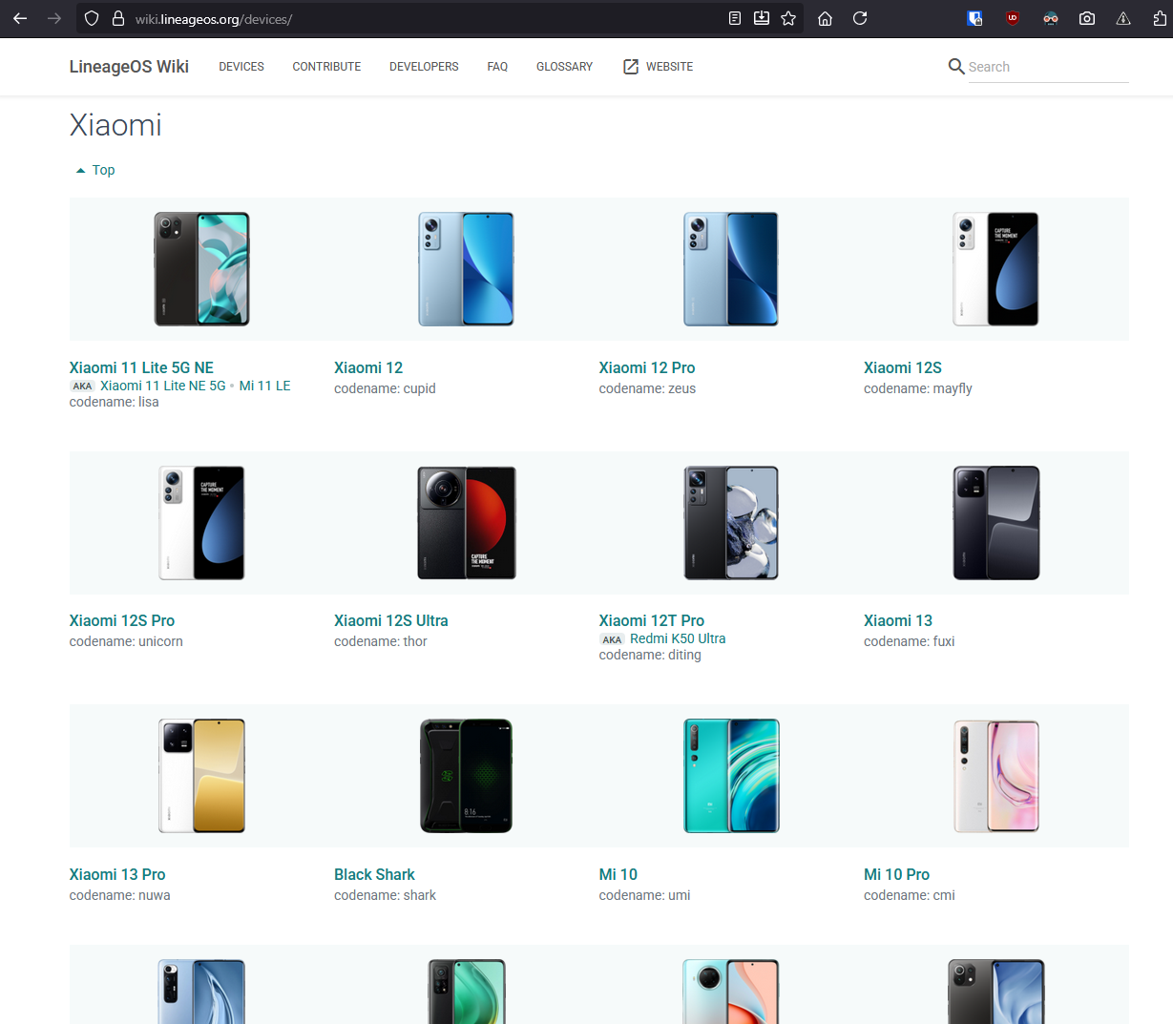Viewport: 1173px width, 1024px height.
Task: Click the camera screenshot extension icon
Action: click(x=1087, y=18)
